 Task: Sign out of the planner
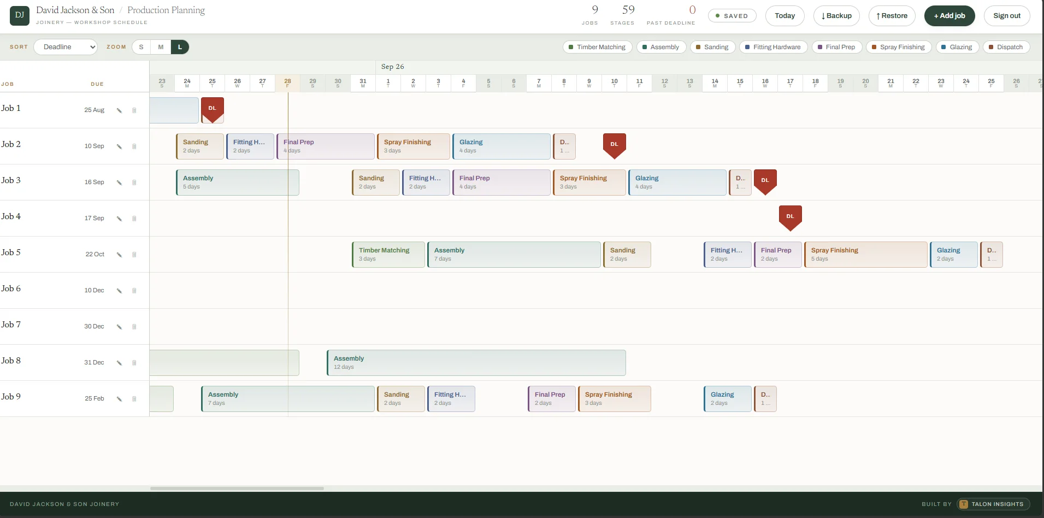[1007, 16]
